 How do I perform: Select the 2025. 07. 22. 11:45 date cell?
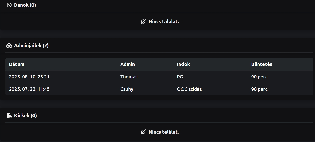tap(29, 89)
